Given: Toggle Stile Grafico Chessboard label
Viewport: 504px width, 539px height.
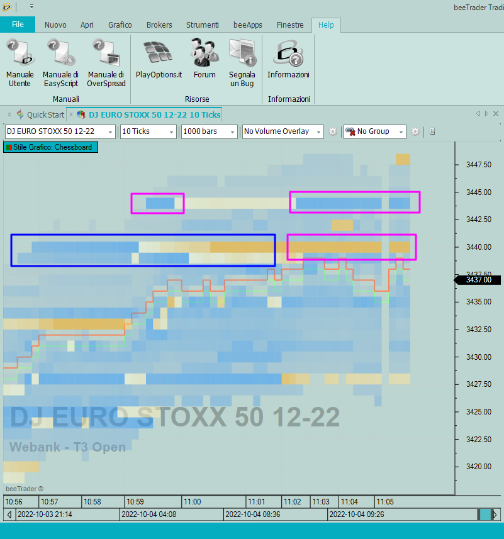Looking at the screenshot, I should [51, 147].
